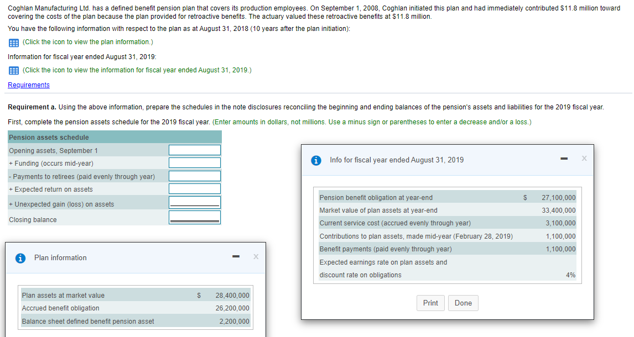Screen dimensions: 634x337
Task: Minimize the Plan information dialog
Action: coord(236,256)
